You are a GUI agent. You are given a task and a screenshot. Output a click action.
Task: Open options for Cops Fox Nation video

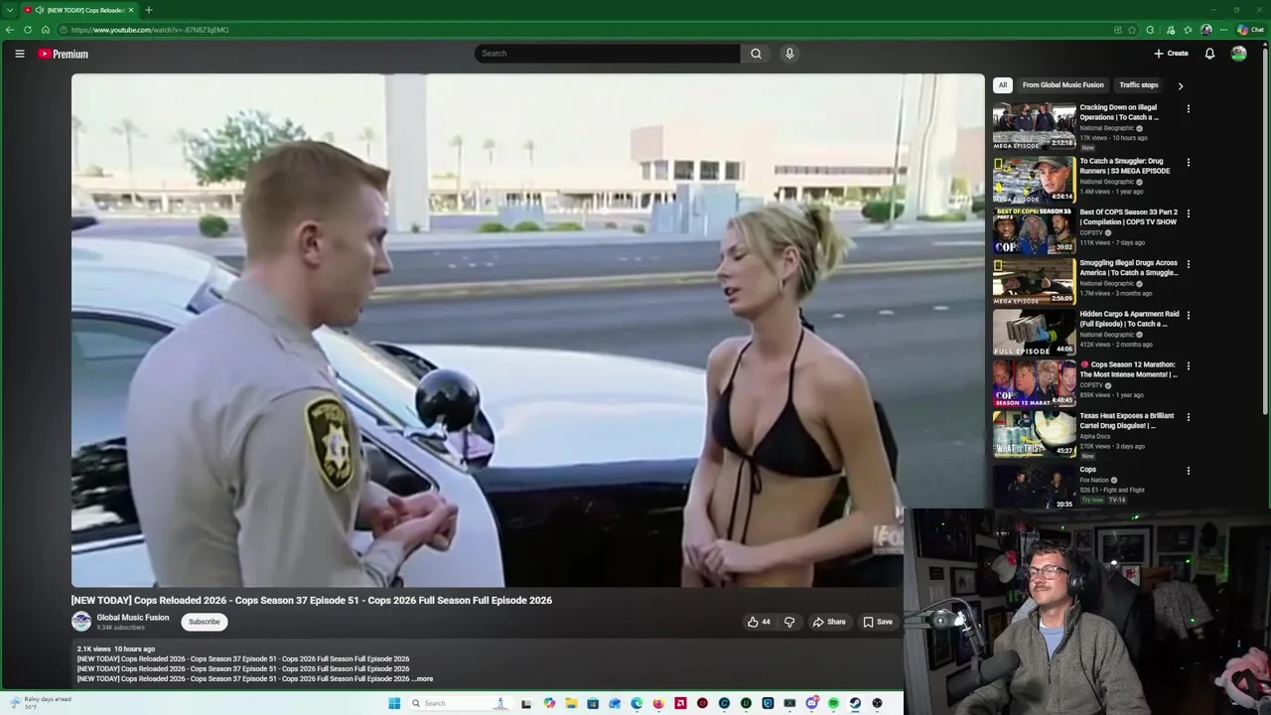click(1188, 472)
